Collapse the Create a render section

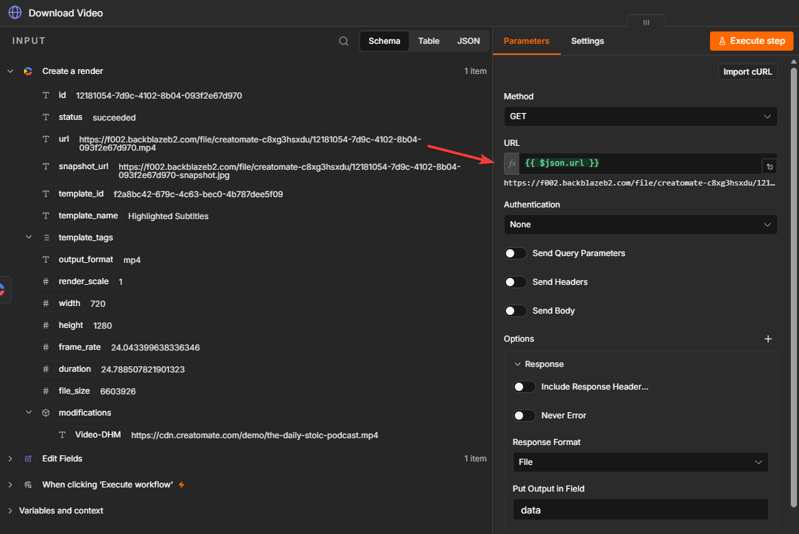(10, 71)
